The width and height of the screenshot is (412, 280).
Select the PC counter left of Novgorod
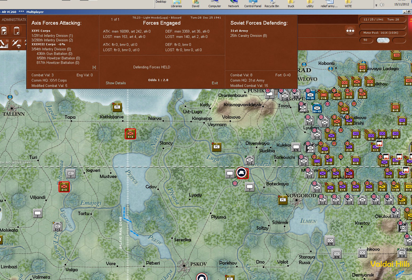pos(283,200)
